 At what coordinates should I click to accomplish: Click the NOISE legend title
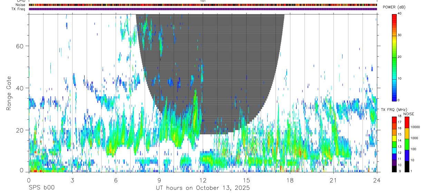pyautogui.click(x=409, y=114)
